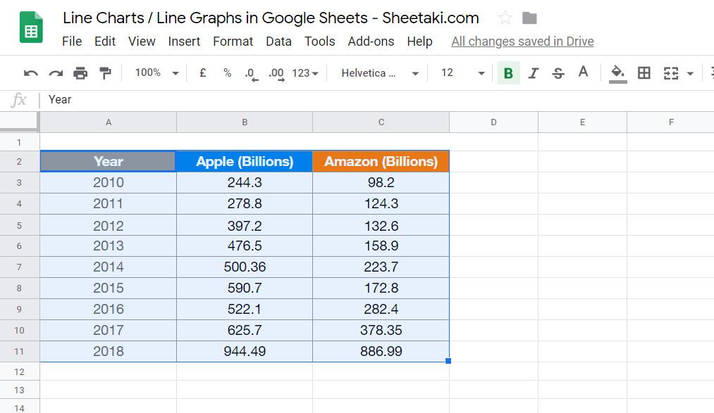The image size is (714, 413).
Task: Decrease decimal places
Action: (250, 72)
